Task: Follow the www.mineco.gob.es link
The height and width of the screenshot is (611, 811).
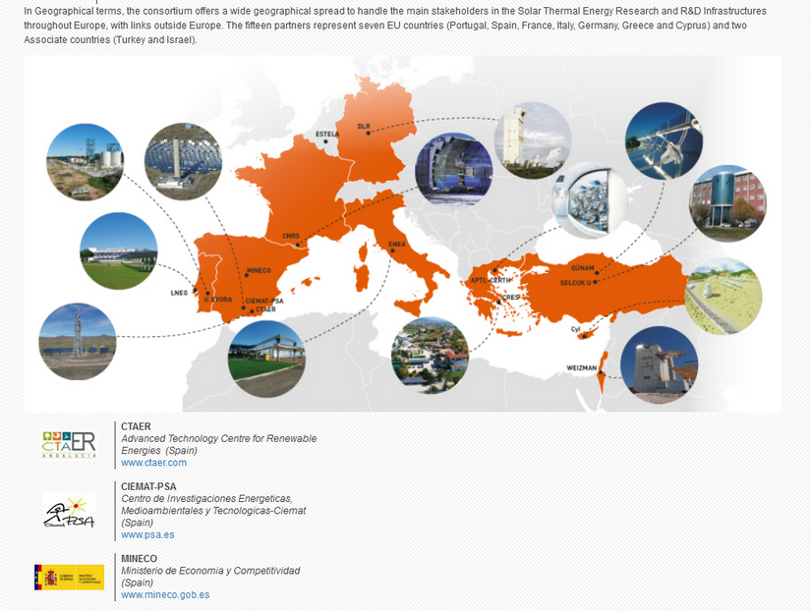Action: [x=165, y=594]
